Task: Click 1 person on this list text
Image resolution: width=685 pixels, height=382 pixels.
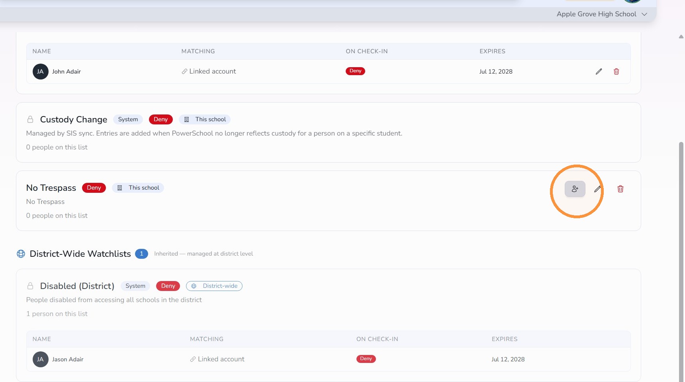Action: (57, 314)
